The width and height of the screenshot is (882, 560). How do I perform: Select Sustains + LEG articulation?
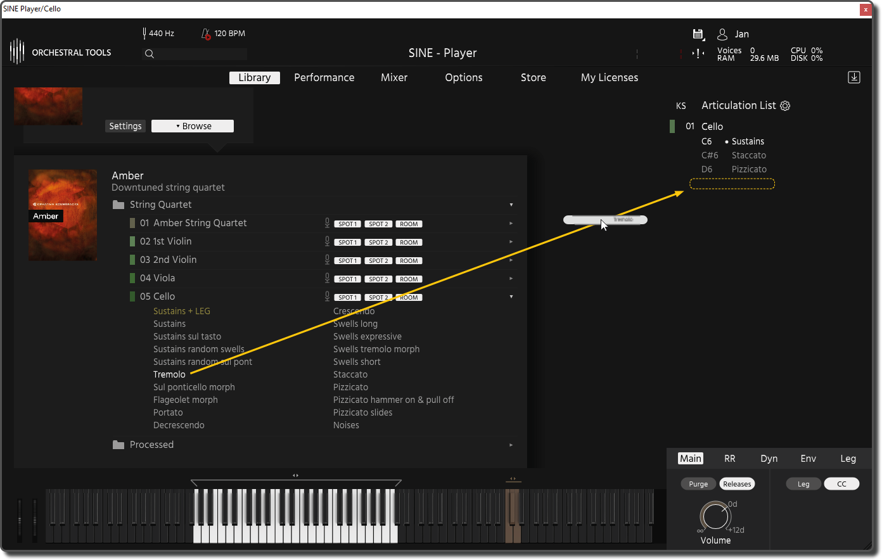[x=182, y=311]
